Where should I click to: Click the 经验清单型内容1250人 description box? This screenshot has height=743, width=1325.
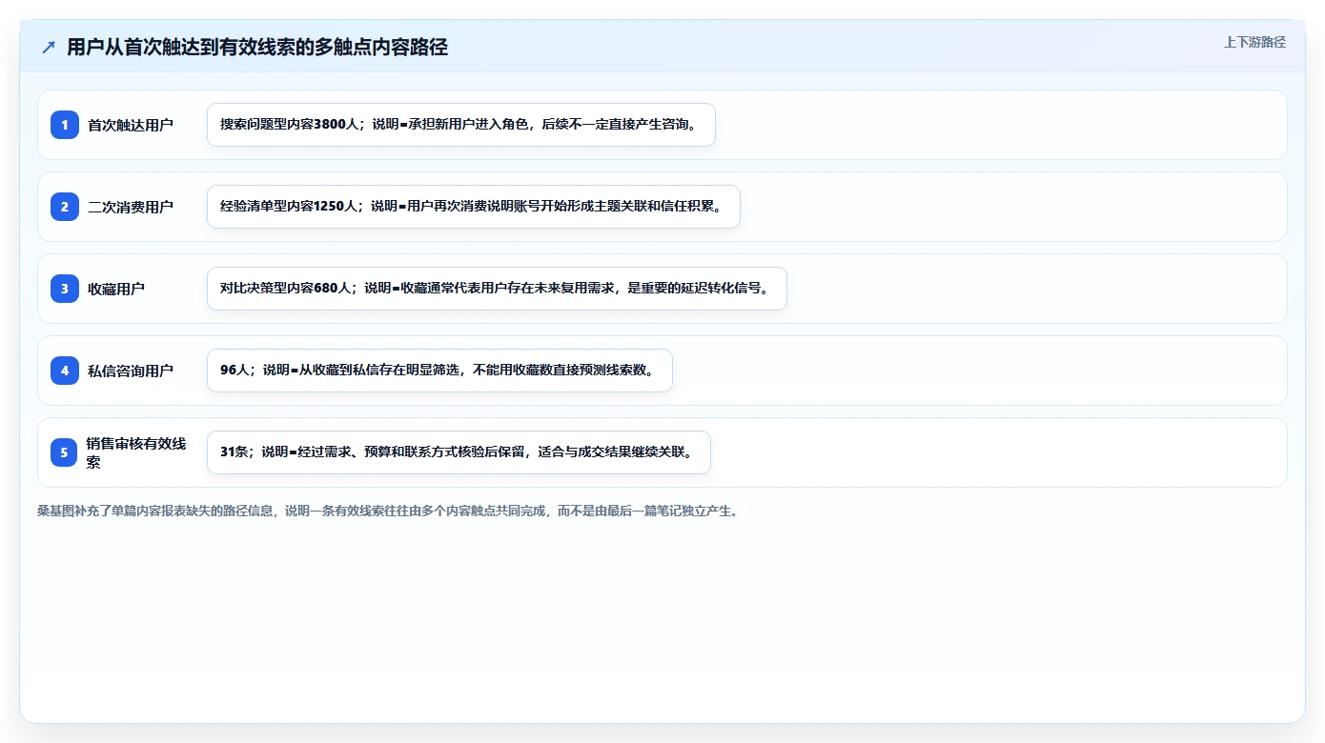pyautogui.click(x=474, y=207)
